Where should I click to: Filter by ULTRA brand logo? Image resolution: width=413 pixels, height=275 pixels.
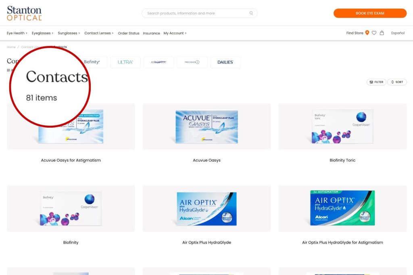pos(125,62)
